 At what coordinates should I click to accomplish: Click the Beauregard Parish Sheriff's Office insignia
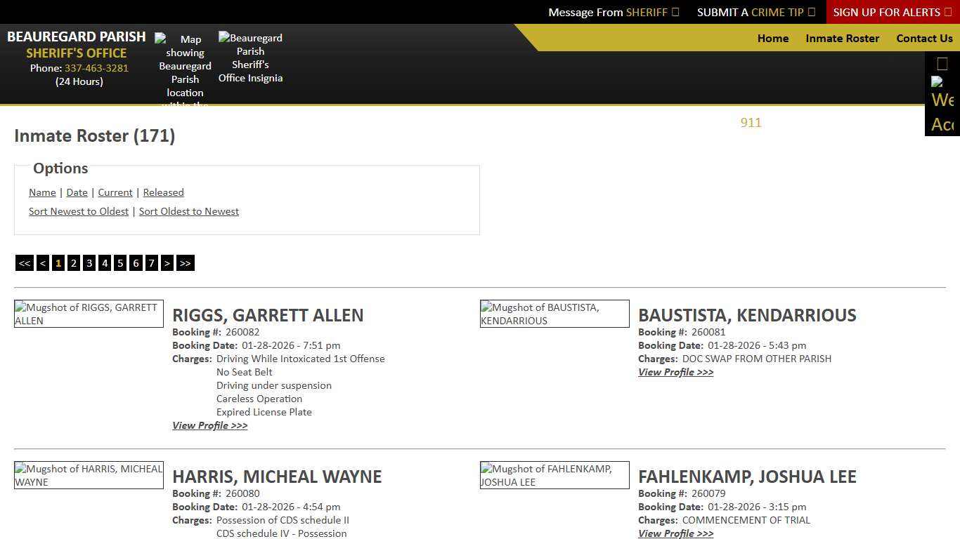250,58
